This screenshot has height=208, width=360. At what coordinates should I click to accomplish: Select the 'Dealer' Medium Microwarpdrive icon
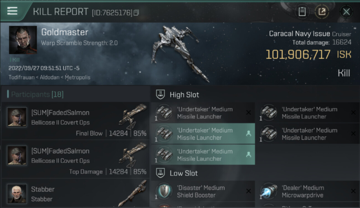pyautogui.click(x=269, y=191)
